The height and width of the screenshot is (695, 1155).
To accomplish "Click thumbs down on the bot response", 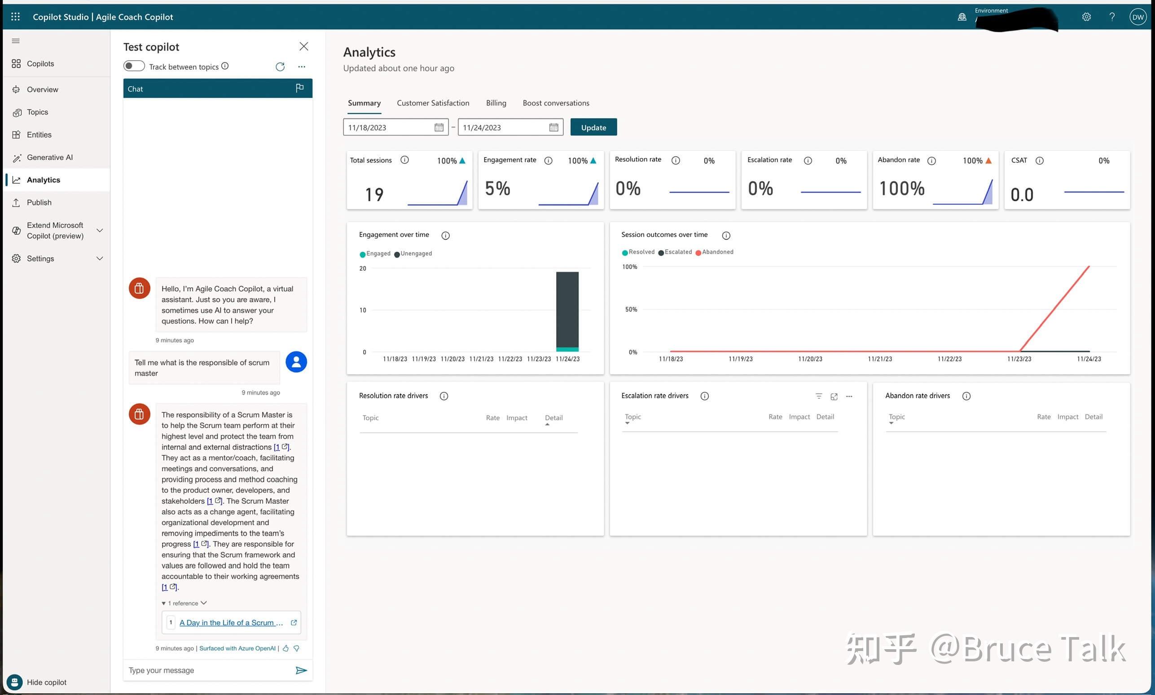I will coord(296,648).
